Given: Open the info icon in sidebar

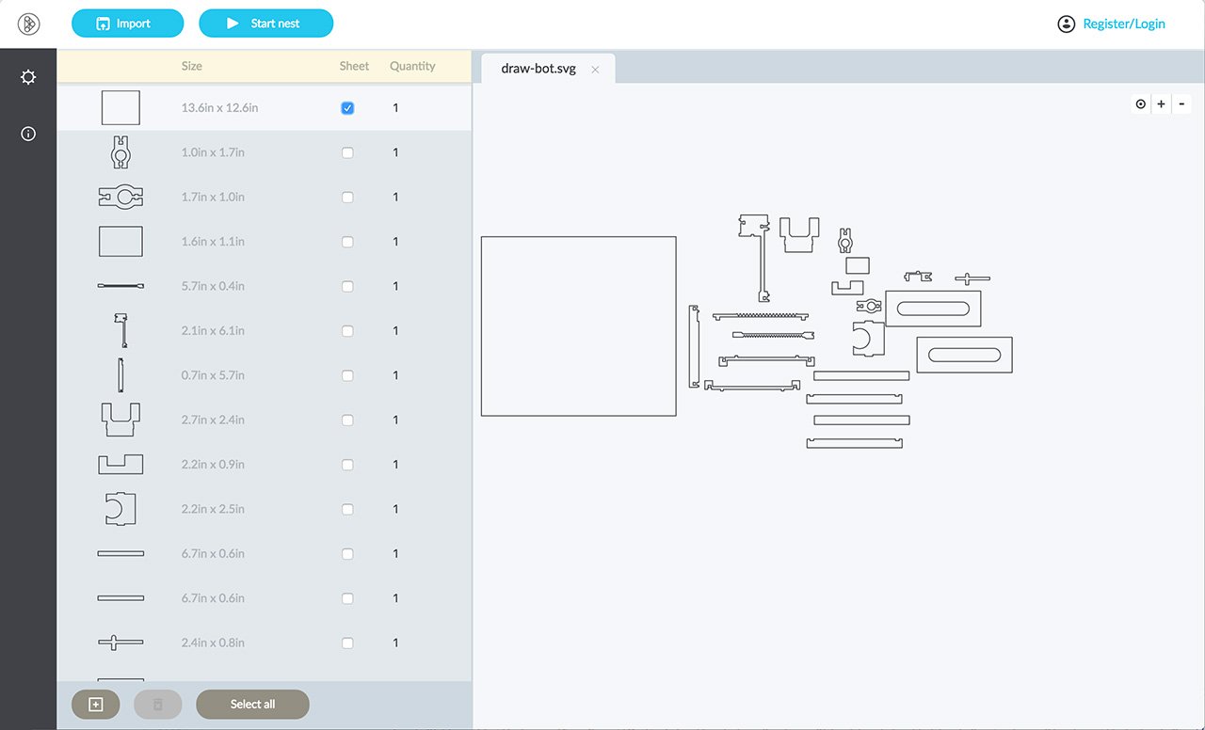Looking at the screenshot, I should pos(28,134).
